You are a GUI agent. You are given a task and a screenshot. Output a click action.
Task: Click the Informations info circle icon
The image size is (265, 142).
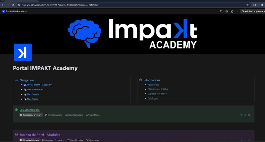141,80
